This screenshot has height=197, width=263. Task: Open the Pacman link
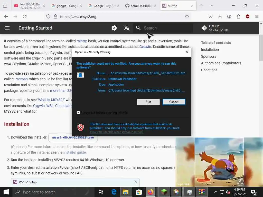click(x=21, y=79)
